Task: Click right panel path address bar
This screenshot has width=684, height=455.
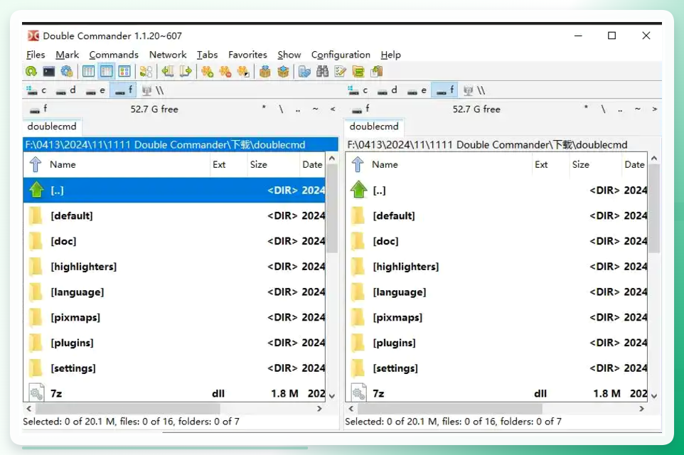Action: pos(503,145)
